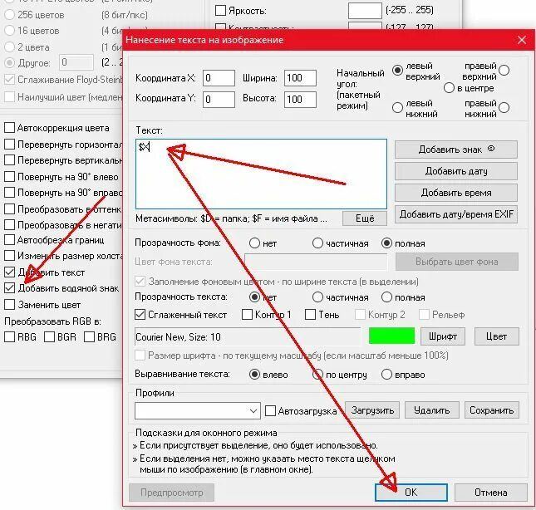Click the Яркость value field
The image size is (536, 510).
[x=365, y=10]
